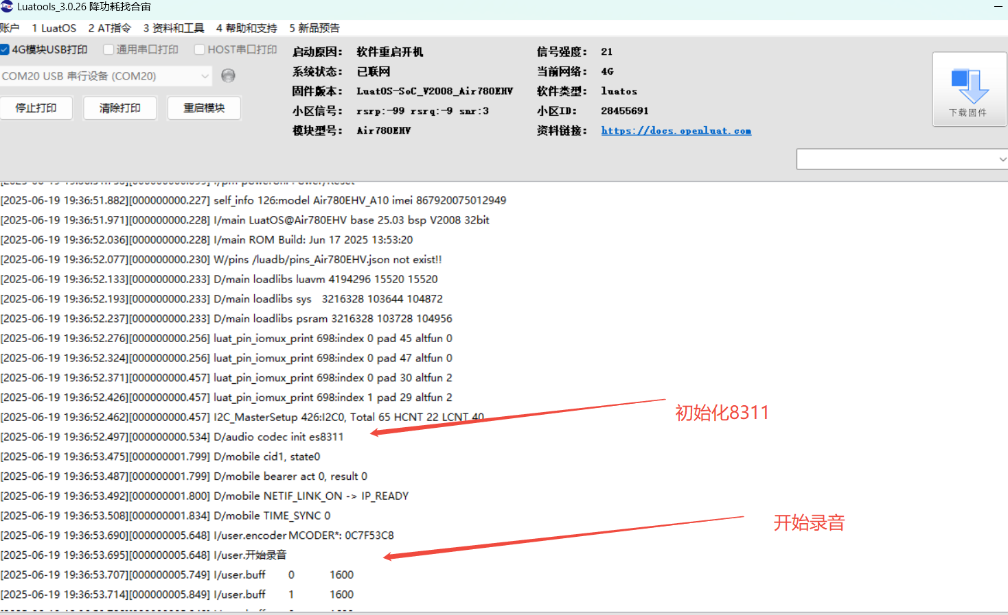
Task: Open the 5 新品预告 menu
Action: tap(314, 28)
